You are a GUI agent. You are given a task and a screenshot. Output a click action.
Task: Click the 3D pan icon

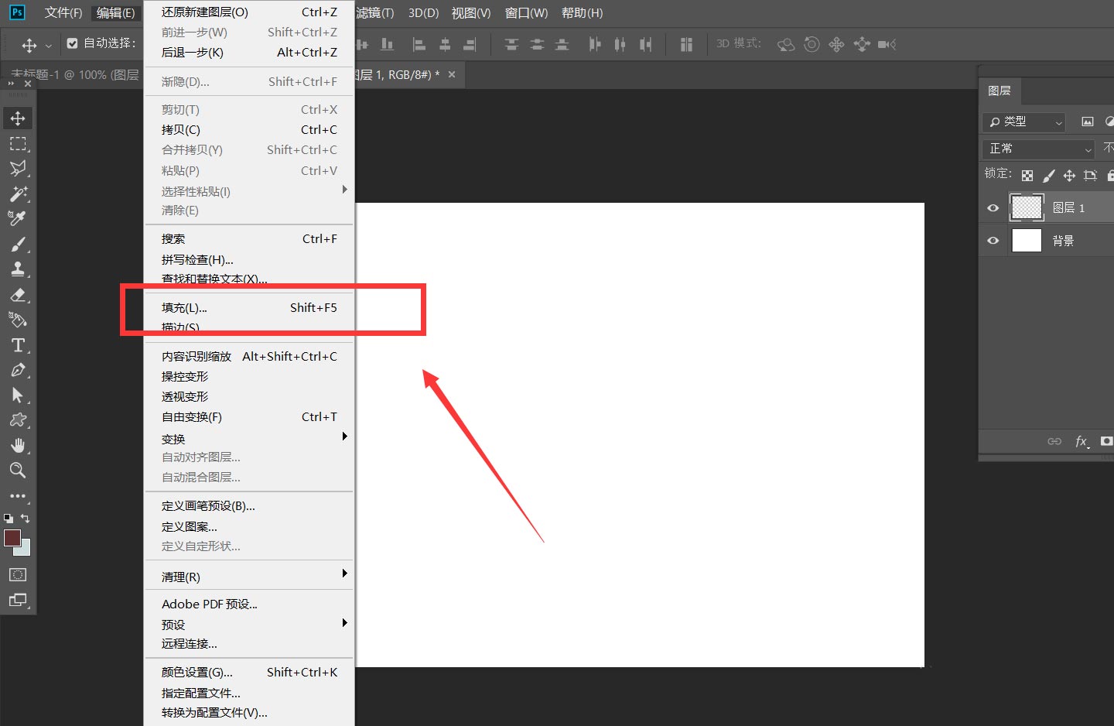[x=836, y=44]
